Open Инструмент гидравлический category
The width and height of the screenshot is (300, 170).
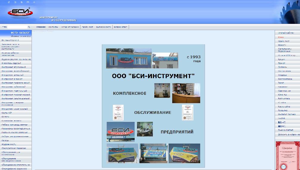(15, 83)
